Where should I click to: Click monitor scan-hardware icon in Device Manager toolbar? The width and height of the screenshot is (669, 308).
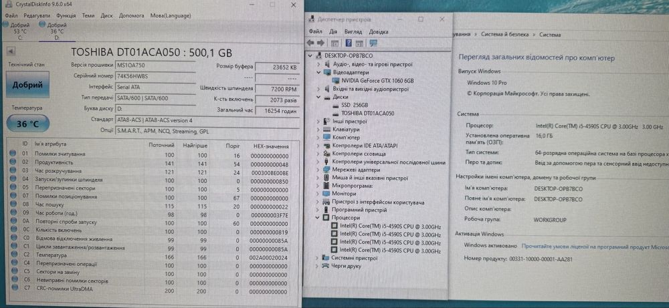373,43
